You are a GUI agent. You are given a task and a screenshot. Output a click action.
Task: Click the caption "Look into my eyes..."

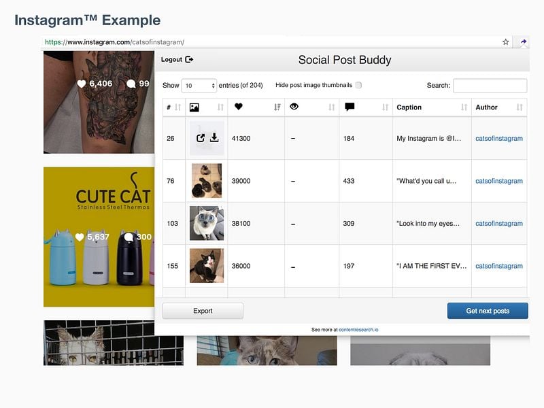pos(428,224)
